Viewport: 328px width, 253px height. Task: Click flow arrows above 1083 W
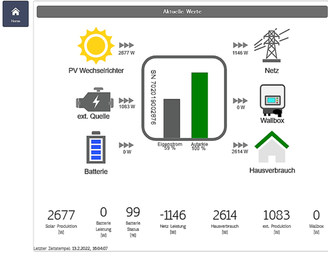(x=126, y=100)
